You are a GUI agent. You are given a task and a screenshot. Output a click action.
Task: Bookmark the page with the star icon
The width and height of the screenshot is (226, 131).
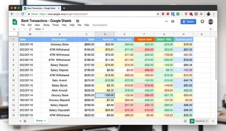(158, 14)
